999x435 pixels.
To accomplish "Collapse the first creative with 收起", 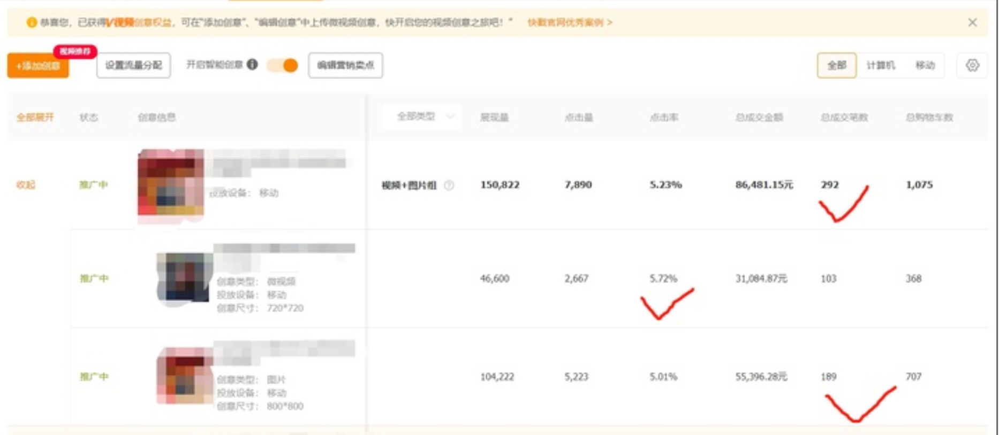I will 25,185.
